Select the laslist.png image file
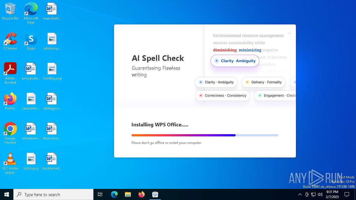 click(x=31, y=162)
